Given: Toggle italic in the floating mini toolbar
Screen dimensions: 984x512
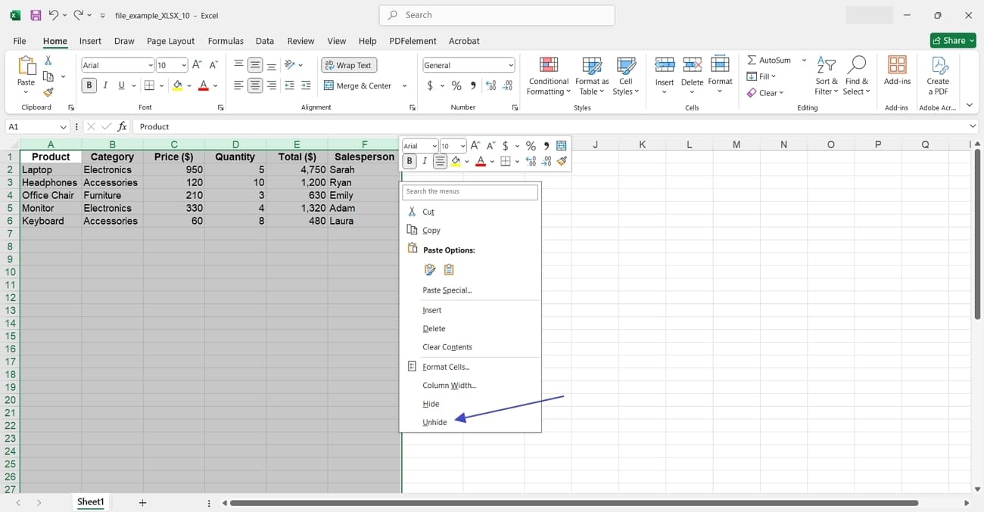Looking at the screenshot, I should click(425, 161).
